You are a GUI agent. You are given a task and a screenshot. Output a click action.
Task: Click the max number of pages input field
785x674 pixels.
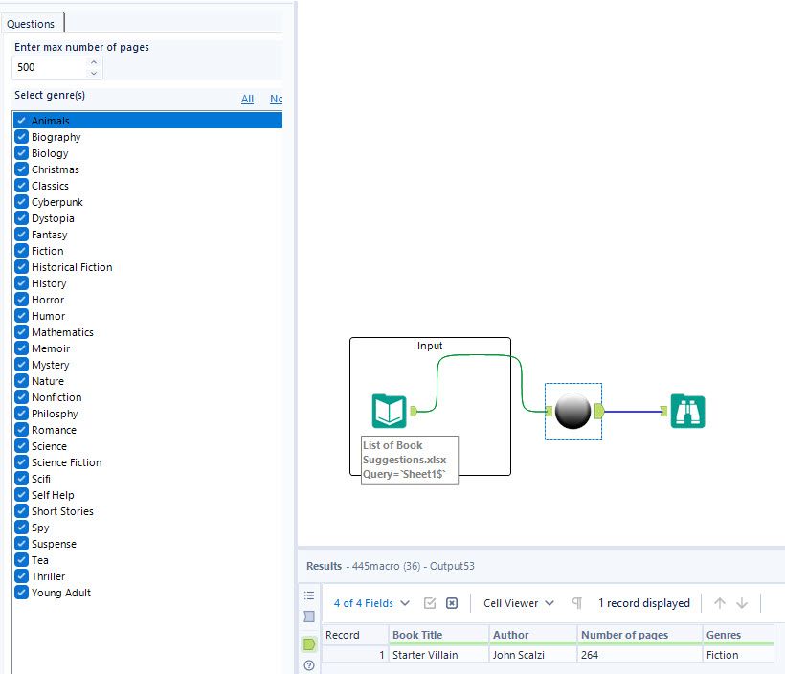50,67
